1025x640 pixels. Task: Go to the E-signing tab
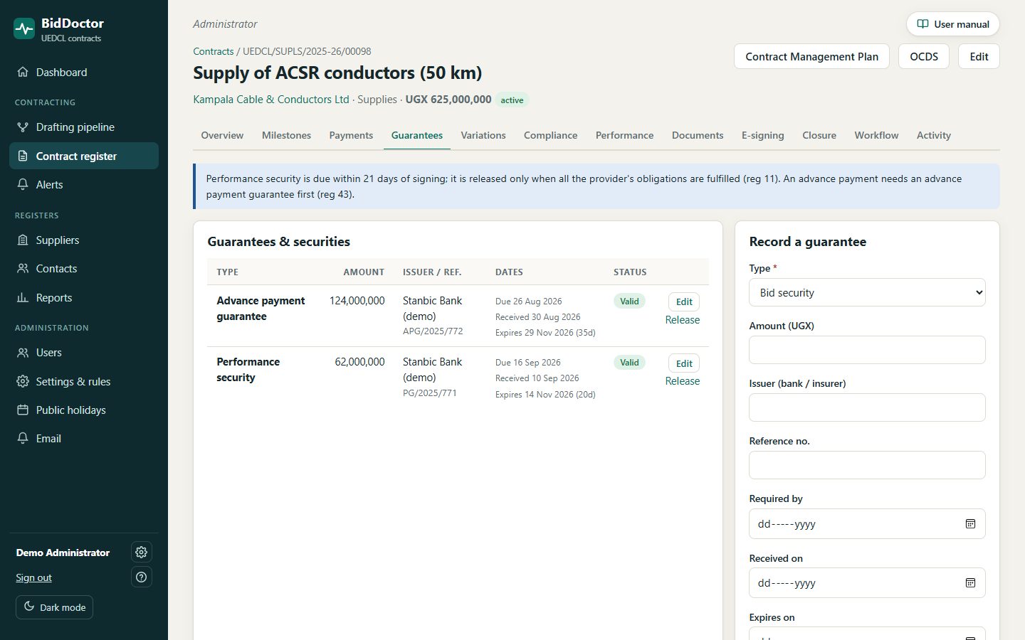(762, 135)
